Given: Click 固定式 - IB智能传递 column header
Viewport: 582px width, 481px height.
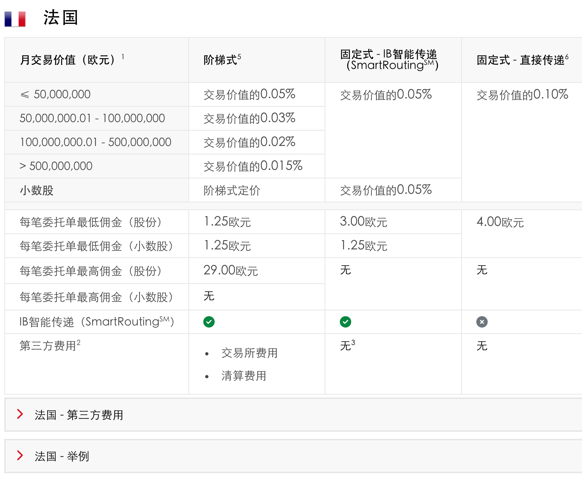Looking at the screenshot, I should point(388,60).
